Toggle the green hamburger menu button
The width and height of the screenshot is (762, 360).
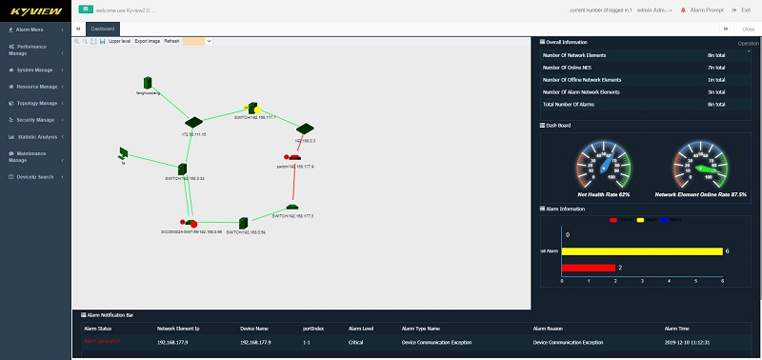[x=86, y=9]
